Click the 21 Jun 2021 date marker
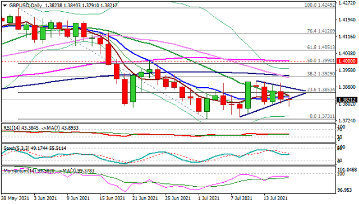The height and width of the screenshot is (204, 359). click(145, 198)
